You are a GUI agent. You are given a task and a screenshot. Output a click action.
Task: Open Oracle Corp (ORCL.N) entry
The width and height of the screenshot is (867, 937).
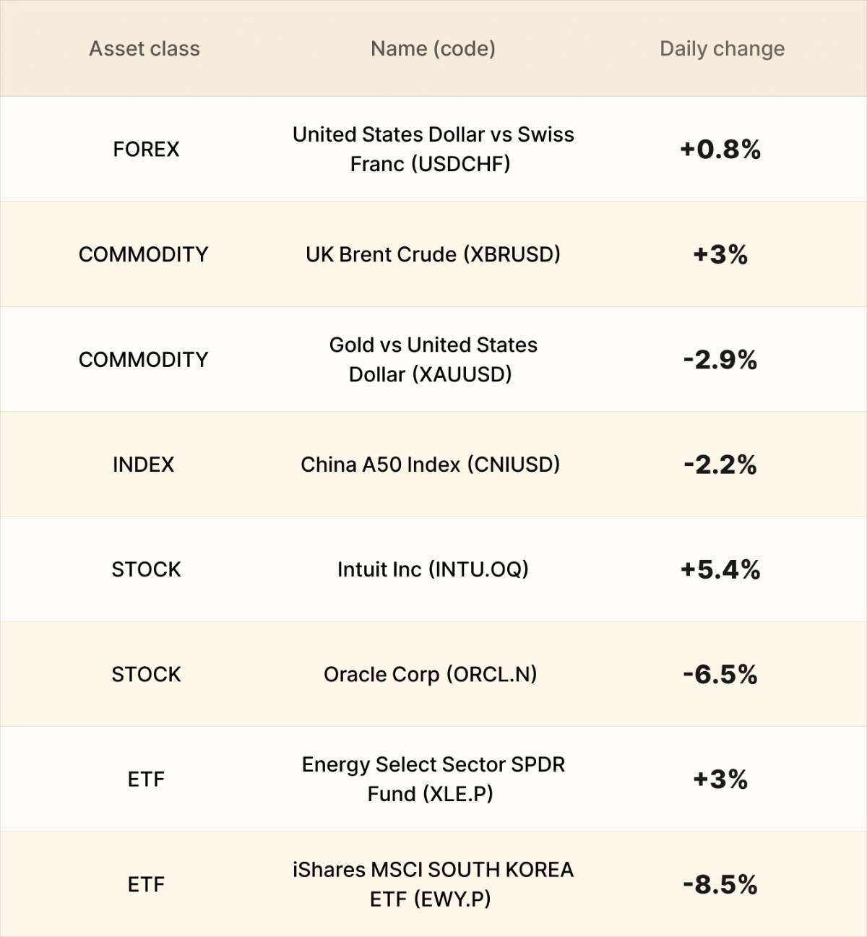[x=431, y=674]
